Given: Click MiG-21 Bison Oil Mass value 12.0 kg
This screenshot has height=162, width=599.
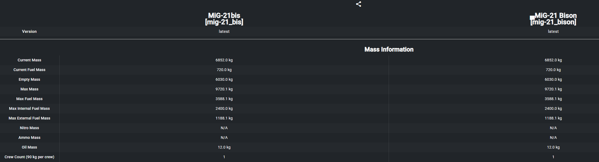Looking at the screenshot, I should coord(553,147).
